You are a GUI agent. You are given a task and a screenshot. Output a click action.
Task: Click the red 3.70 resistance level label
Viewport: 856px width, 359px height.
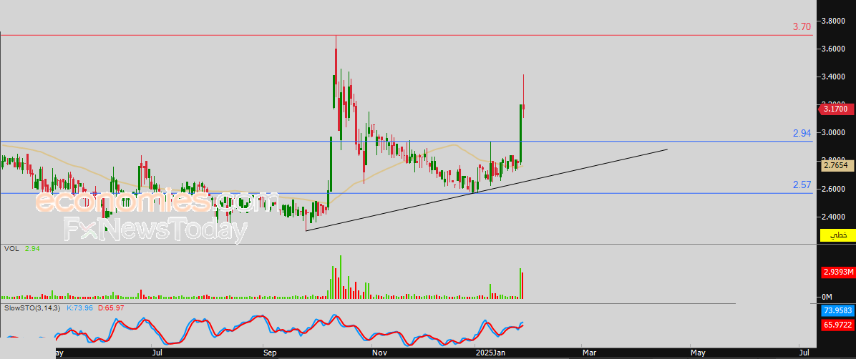[802, 26]
